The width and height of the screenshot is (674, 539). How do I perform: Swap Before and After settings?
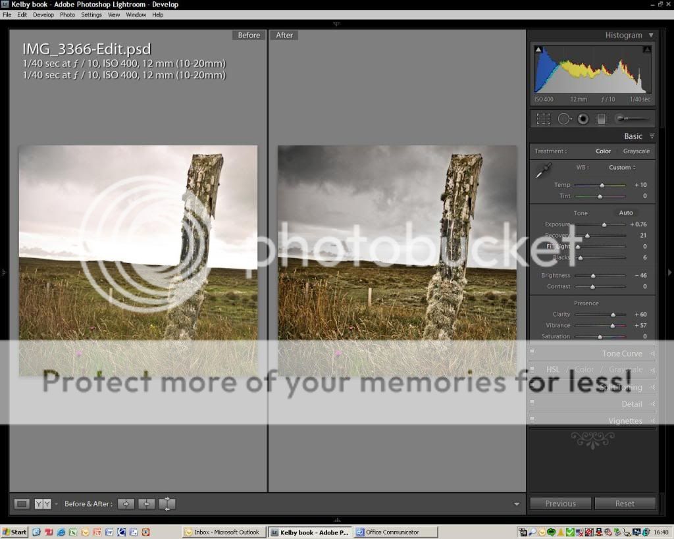167,504
